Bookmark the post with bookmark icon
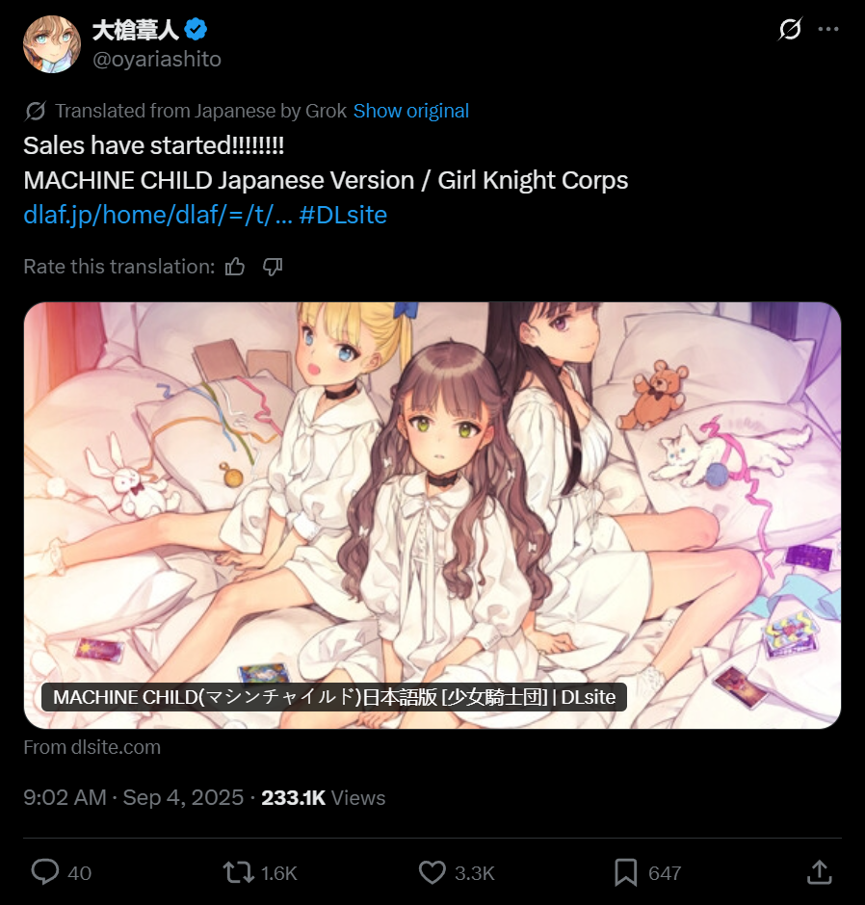Screen dimensions: 865x905 tap(626, 872)
